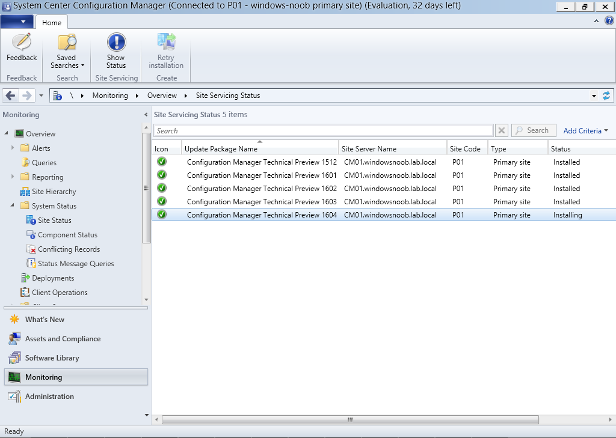Image resolution: width=616 pixels, height=438 pixels.
Task: Click Overview in the breadcrumb
Action: click(x=162, y=96)
